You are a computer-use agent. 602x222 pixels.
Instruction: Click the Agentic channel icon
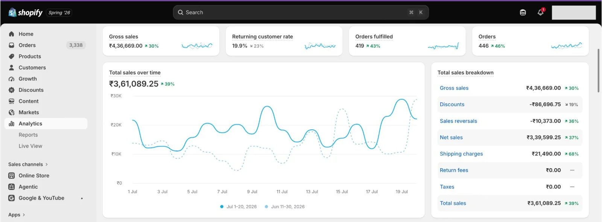[12, 187]
